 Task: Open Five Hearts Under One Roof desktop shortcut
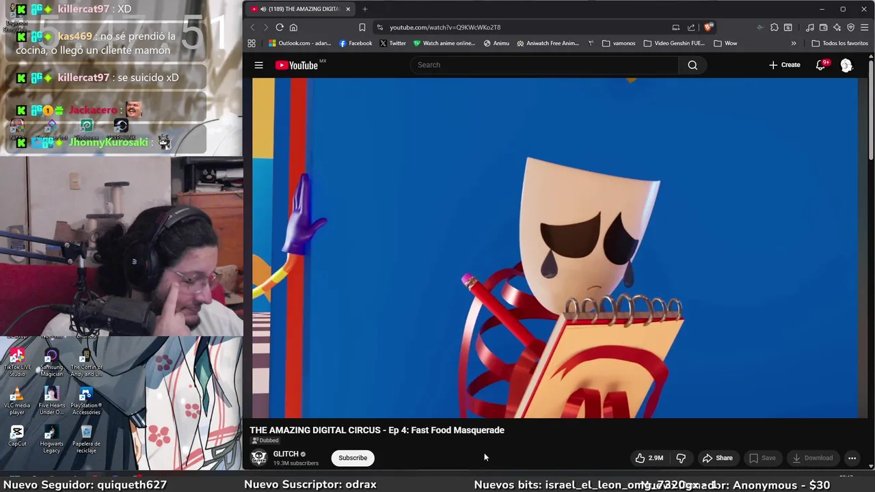point(51,401)
